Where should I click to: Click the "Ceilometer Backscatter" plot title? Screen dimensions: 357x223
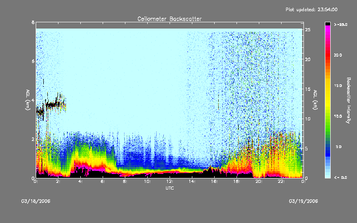point(170,19)
